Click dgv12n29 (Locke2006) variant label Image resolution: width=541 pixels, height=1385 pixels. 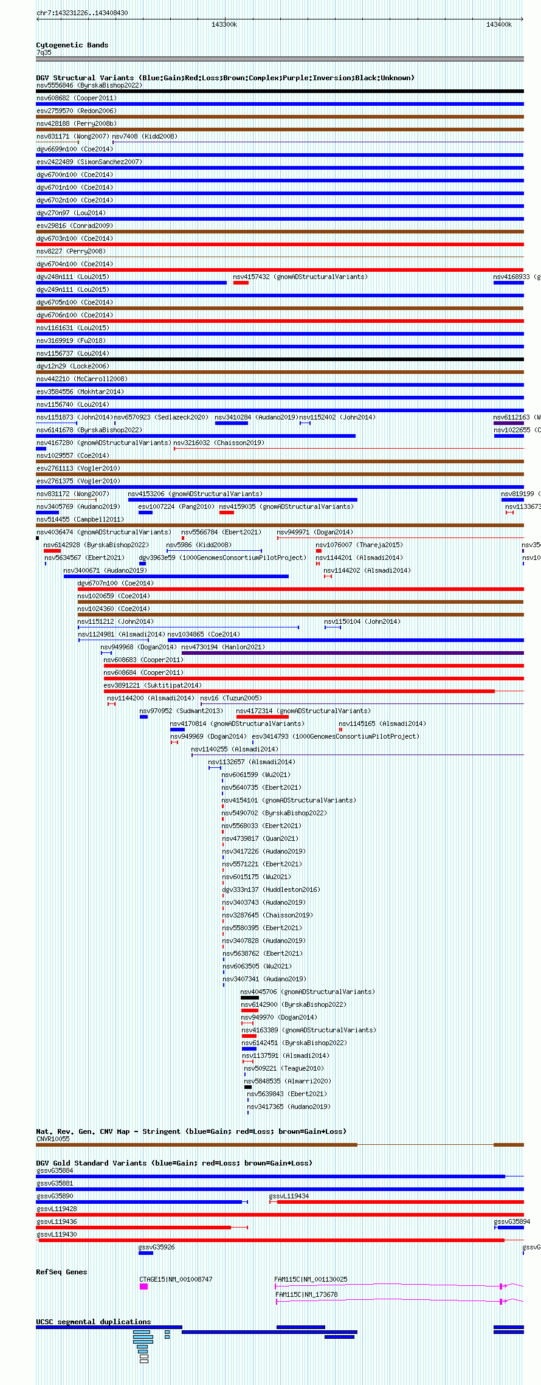point(73,366)
